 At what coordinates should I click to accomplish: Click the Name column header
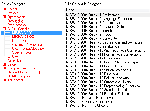tap(107, 10)
